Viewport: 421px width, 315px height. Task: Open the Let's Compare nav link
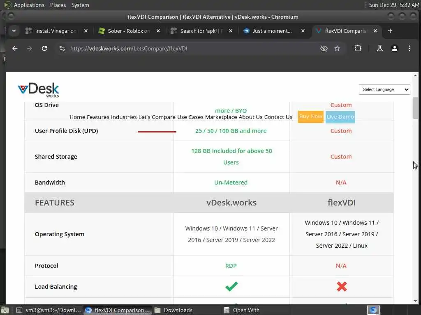157,117
